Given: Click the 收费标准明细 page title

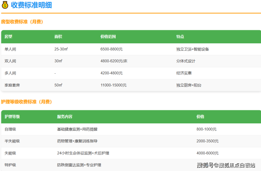Looking at the screenshot, I should tap(31, 5).
